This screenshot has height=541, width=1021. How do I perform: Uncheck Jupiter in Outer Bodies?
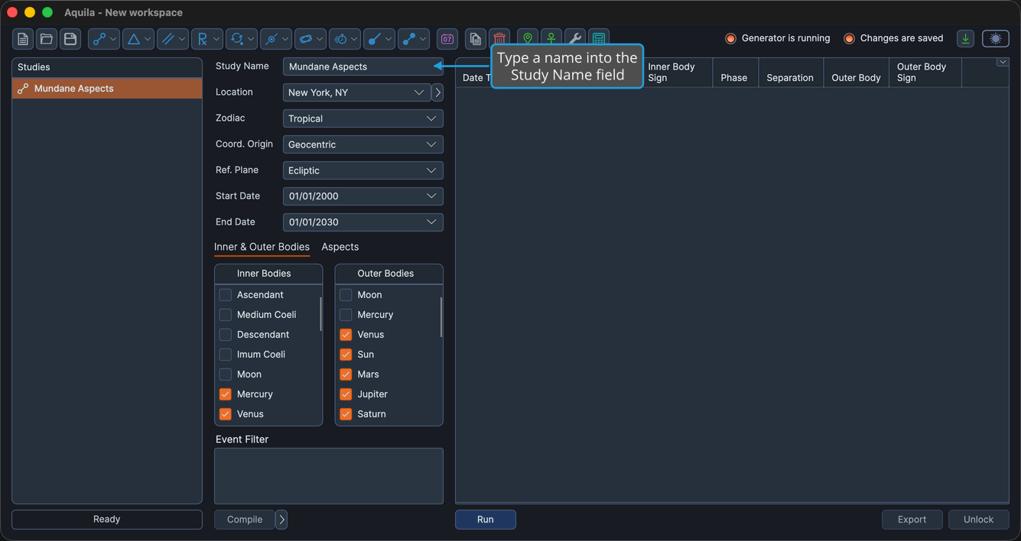(x=346, y=394)
